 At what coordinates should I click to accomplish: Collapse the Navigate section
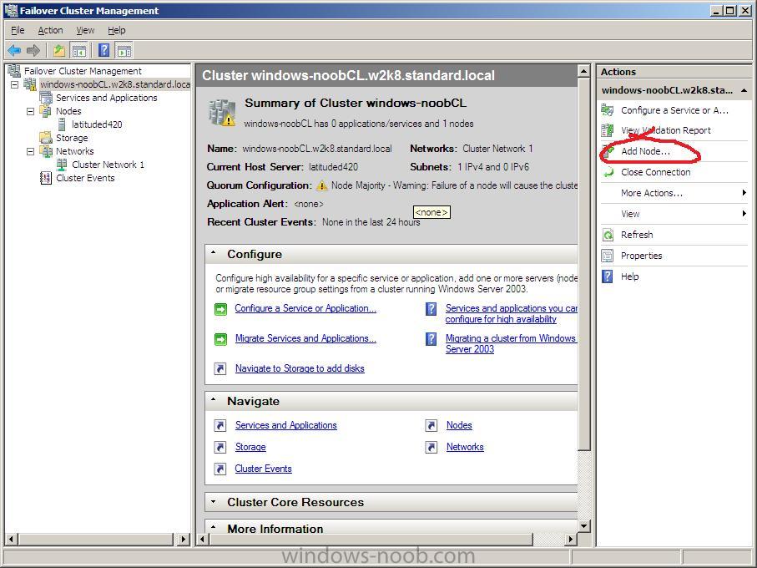tap(214, 400)
